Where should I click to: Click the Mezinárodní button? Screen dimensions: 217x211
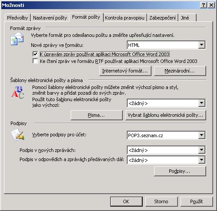click(180, 71)
